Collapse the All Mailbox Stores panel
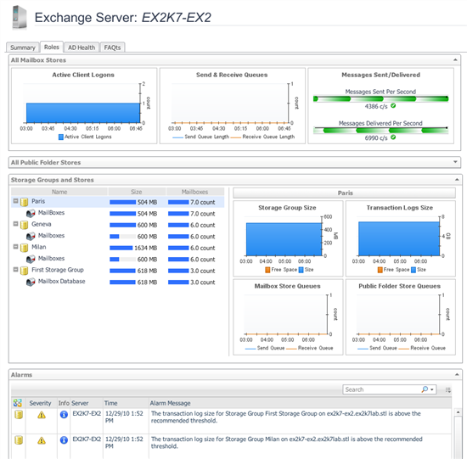The image size is (467, 459). [455, 60]
